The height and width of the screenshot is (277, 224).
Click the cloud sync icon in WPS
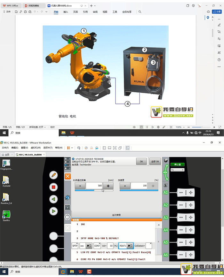(x=208, y=12)
